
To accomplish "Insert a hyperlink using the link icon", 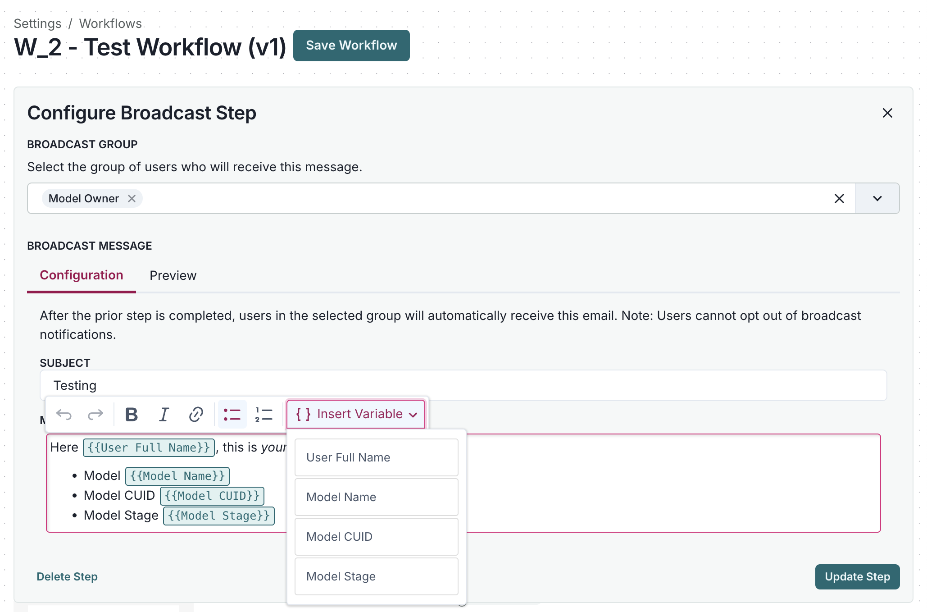I will tap(195, 415).
